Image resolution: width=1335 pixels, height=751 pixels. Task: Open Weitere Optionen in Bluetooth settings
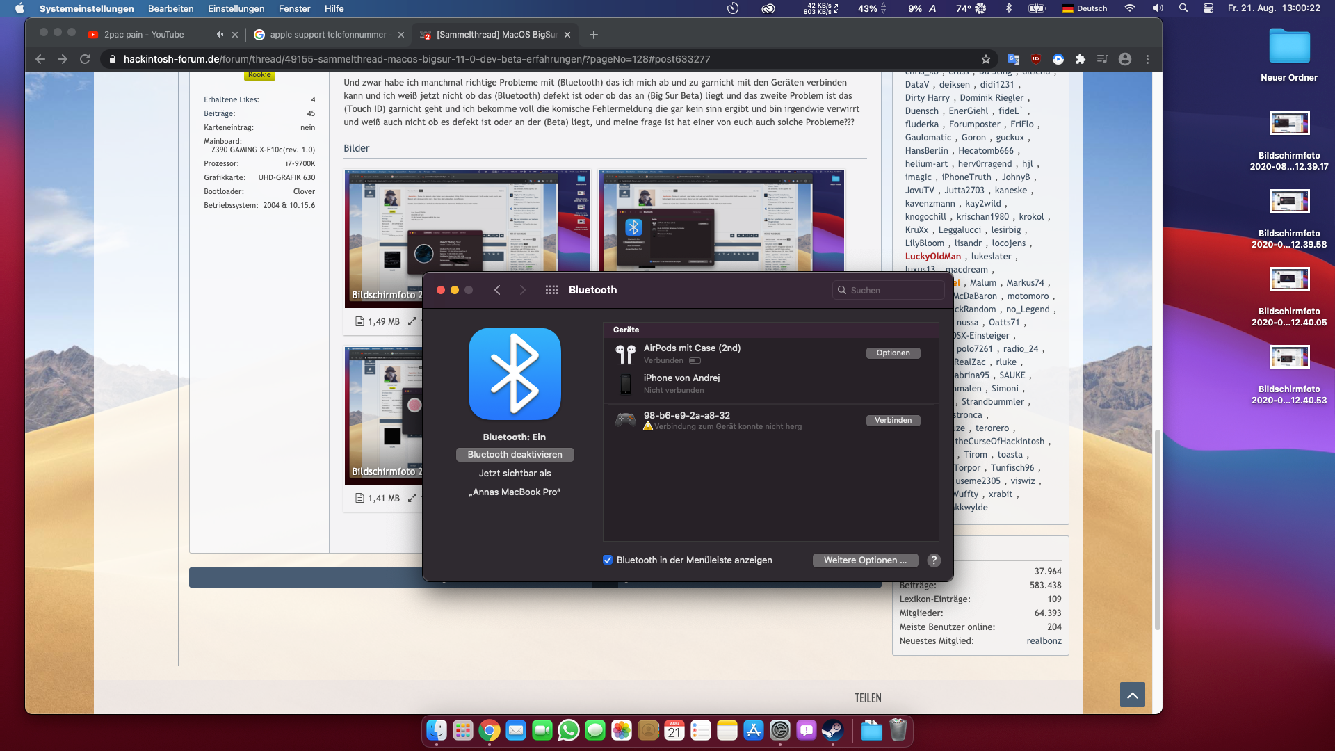[865, 560]
